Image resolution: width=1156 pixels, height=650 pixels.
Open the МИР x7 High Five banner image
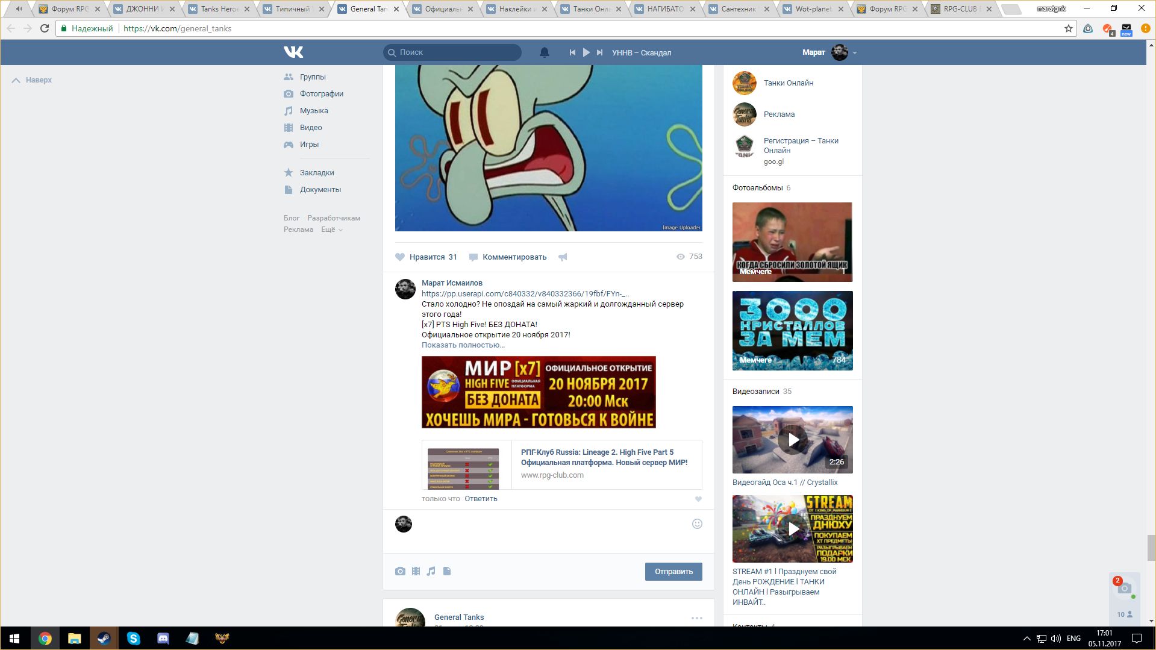point(539,392)
